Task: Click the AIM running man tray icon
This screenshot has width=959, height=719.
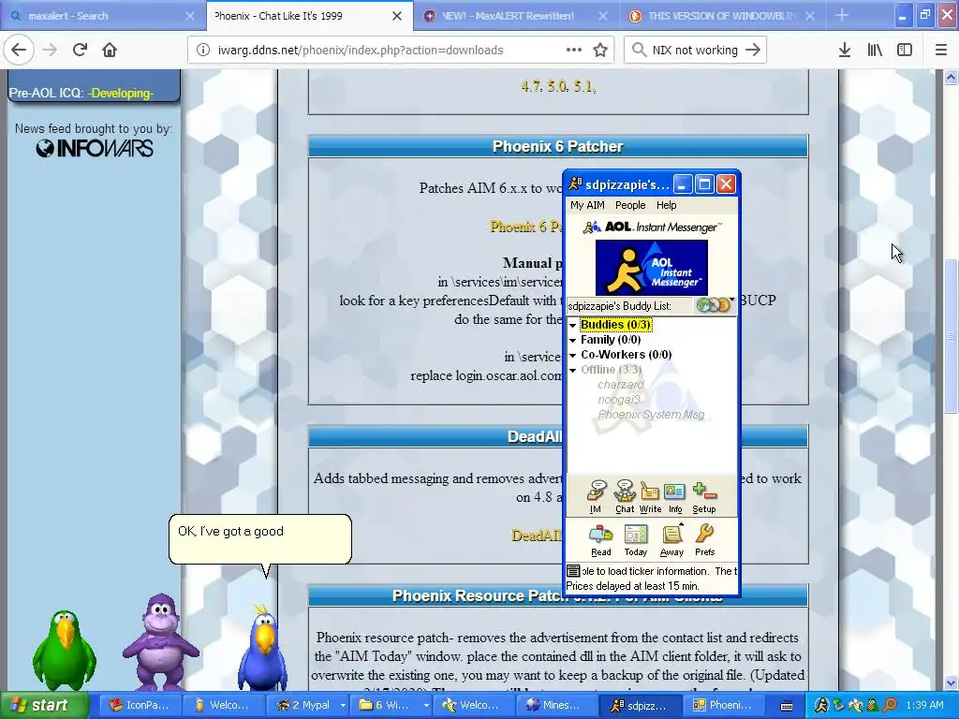Action: [820, 705]
